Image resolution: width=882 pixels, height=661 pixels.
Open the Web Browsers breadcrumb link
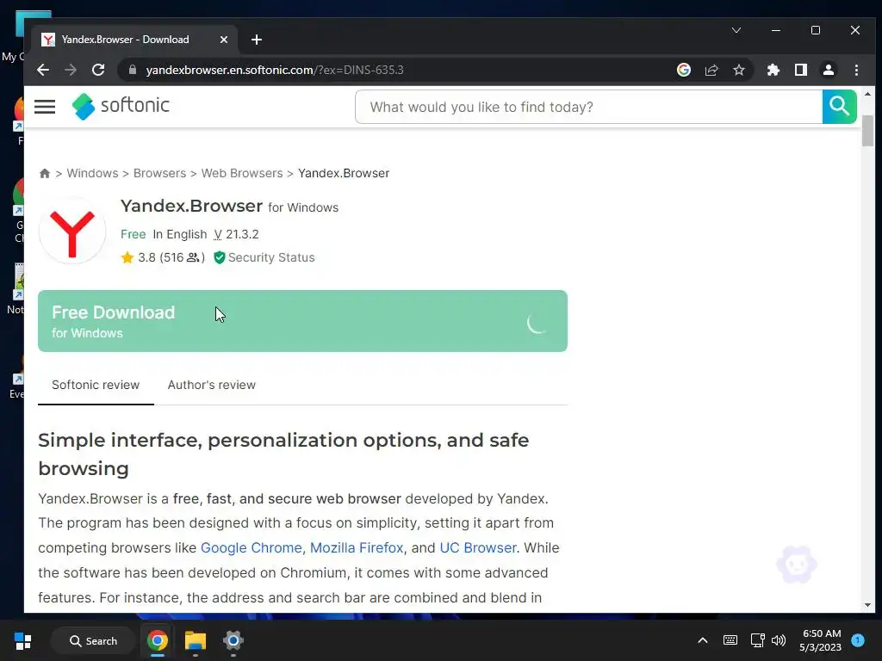(242, 173)
